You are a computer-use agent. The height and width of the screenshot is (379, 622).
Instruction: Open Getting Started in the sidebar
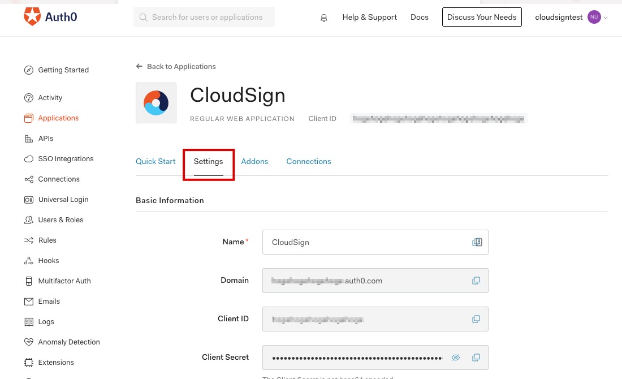point(63,70)
